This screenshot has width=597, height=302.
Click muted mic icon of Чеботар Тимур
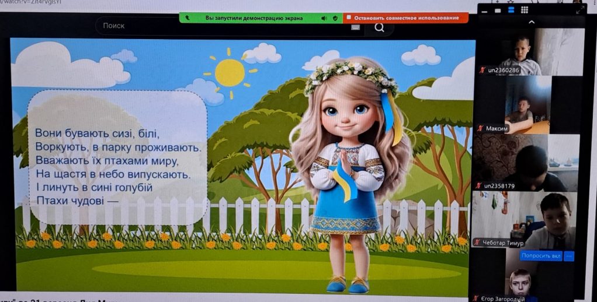click(477, 242)
